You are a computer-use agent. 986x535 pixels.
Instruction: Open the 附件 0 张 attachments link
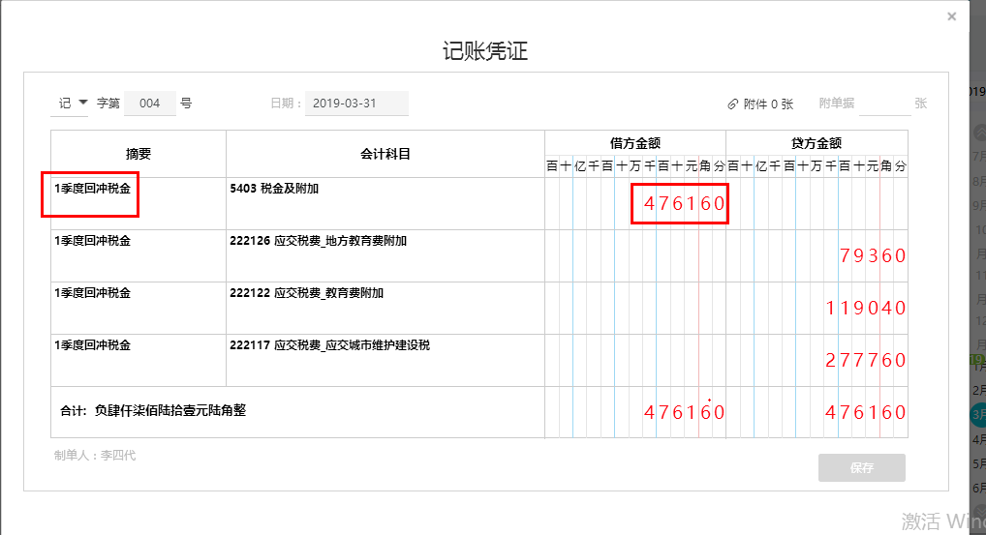click(x=768, y=104)
